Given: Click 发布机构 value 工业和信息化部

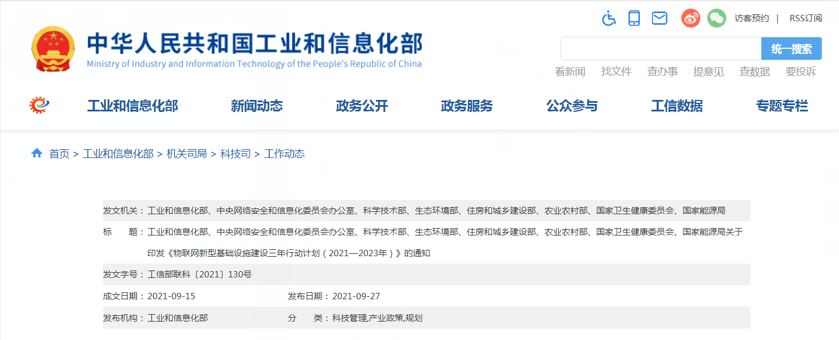Looking at the screenshot, I should pyautogui.click(x=178, y=318).
